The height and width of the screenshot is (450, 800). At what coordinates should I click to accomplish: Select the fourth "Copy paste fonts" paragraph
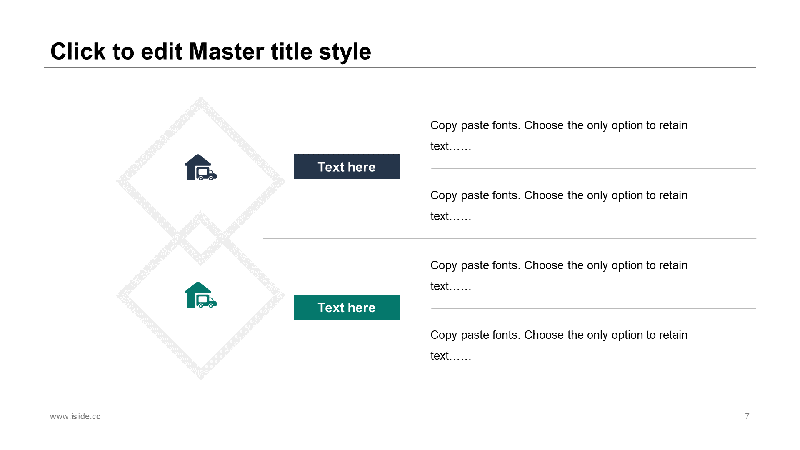(559, 345)
